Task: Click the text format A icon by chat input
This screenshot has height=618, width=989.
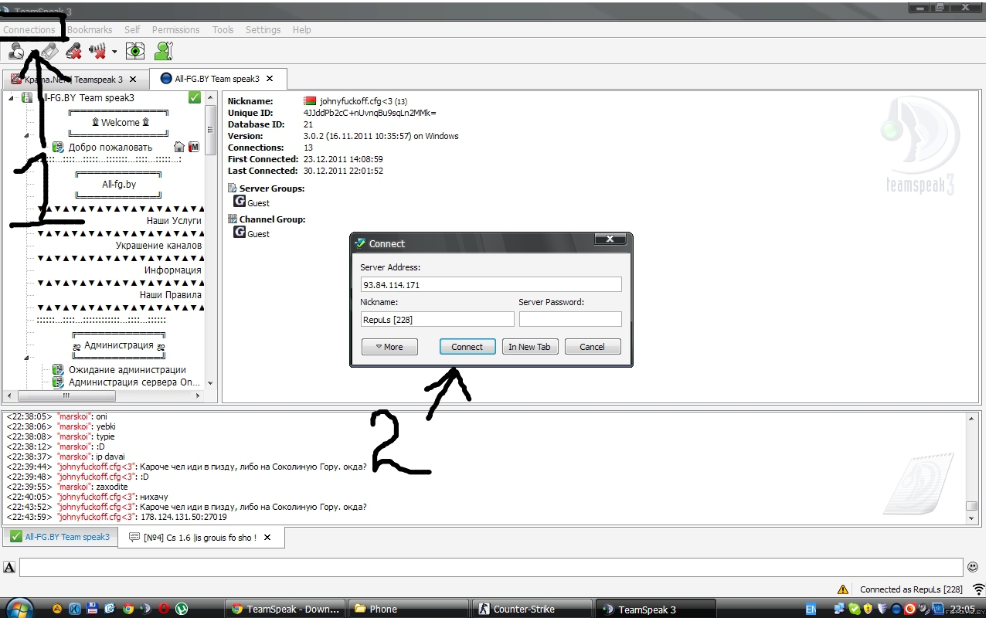Action: (9, 567)
